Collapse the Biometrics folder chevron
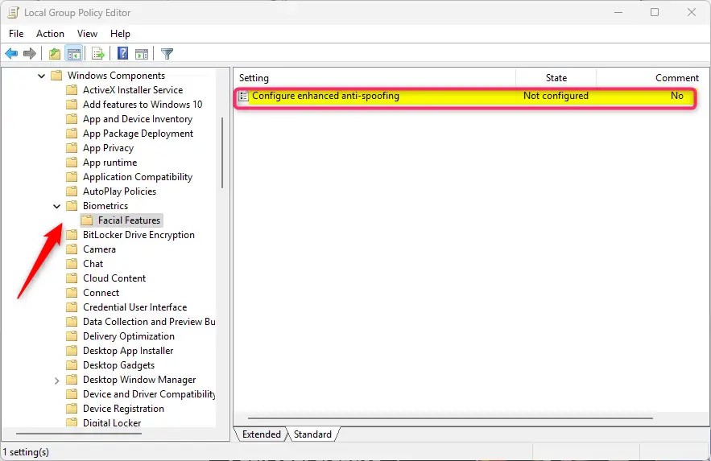The width and height of the screenshot is (711, 461). tap(56, 207)
